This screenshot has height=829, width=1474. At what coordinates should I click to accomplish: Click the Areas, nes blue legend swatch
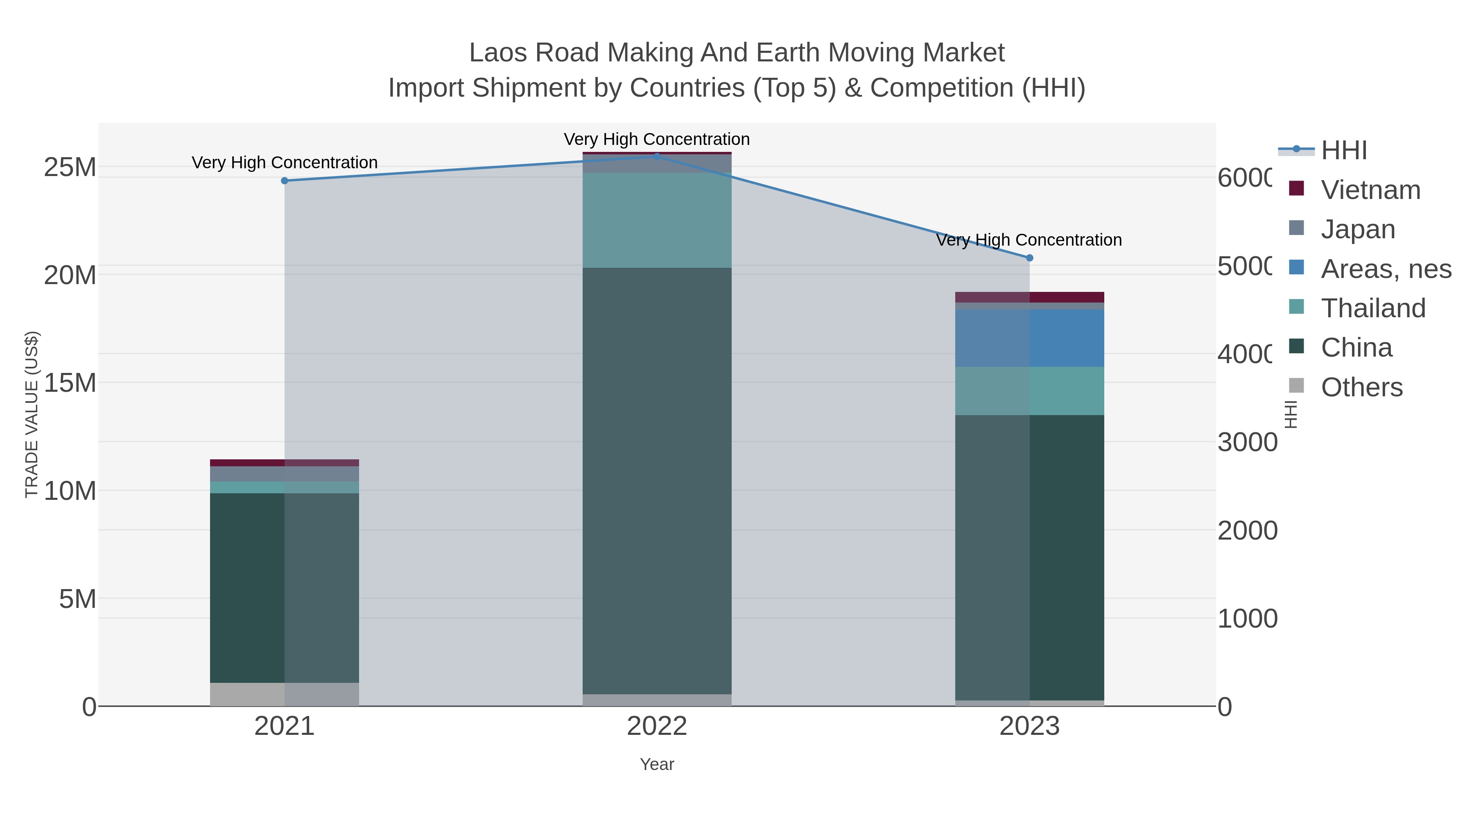pyautogui.click(x=1297, y=267)
